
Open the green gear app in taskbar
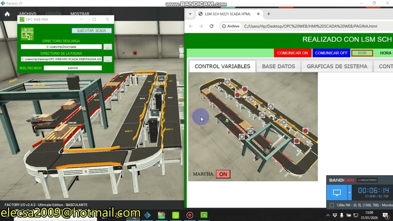(176, 215)
